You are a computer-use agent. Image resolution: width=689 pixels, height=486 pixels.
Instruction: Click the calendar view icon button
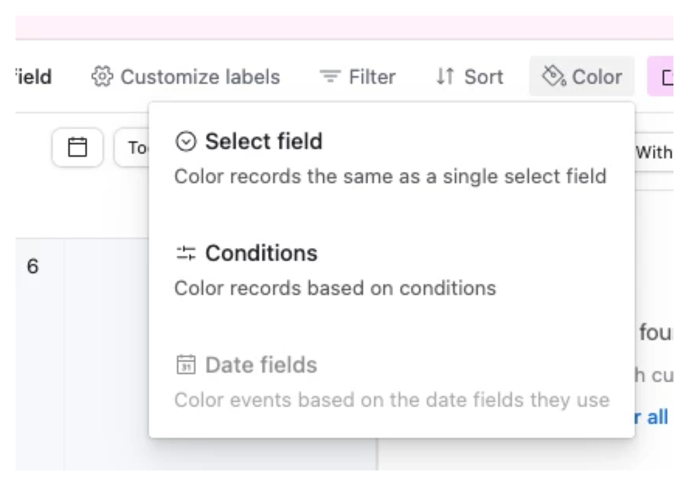[78, 148]
